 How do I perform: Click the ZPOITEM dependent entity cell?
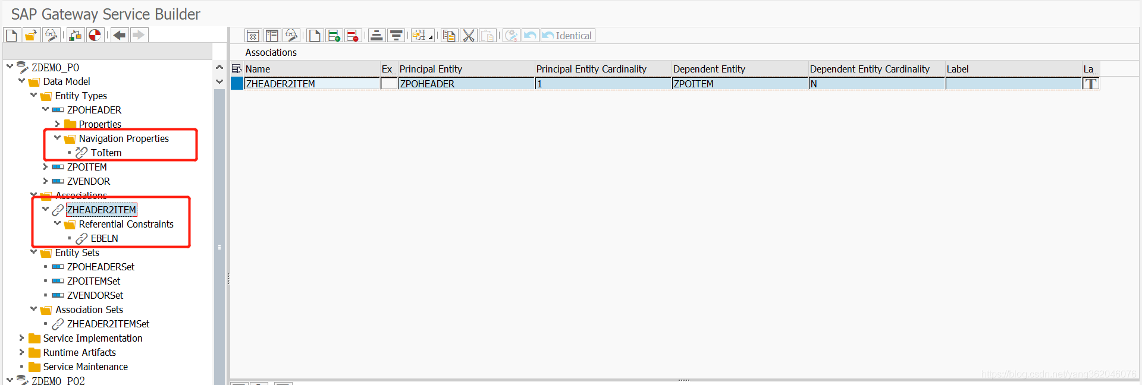[740, 84]
